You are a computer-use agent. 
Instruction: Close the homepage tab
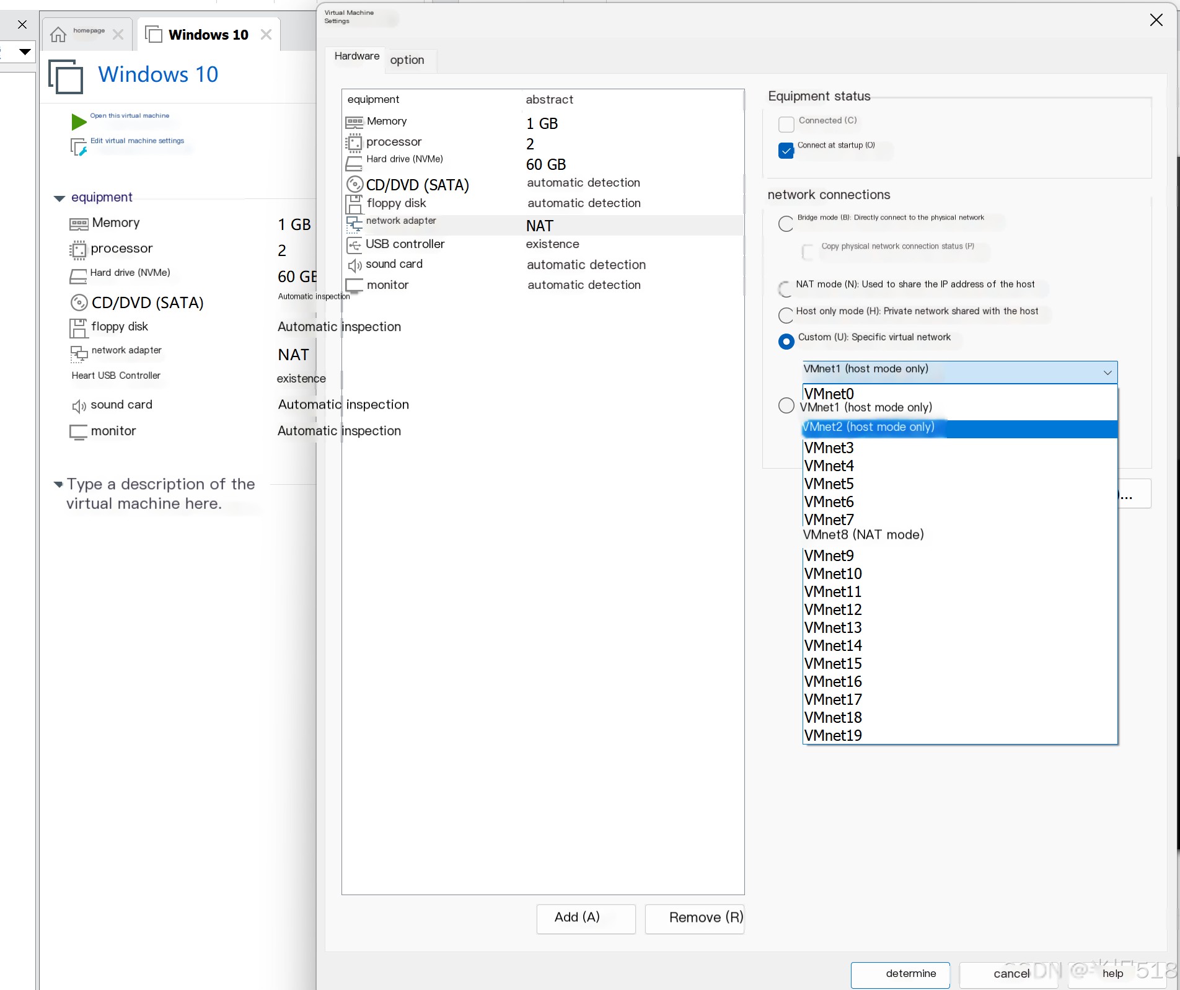(x=118, y=34)
